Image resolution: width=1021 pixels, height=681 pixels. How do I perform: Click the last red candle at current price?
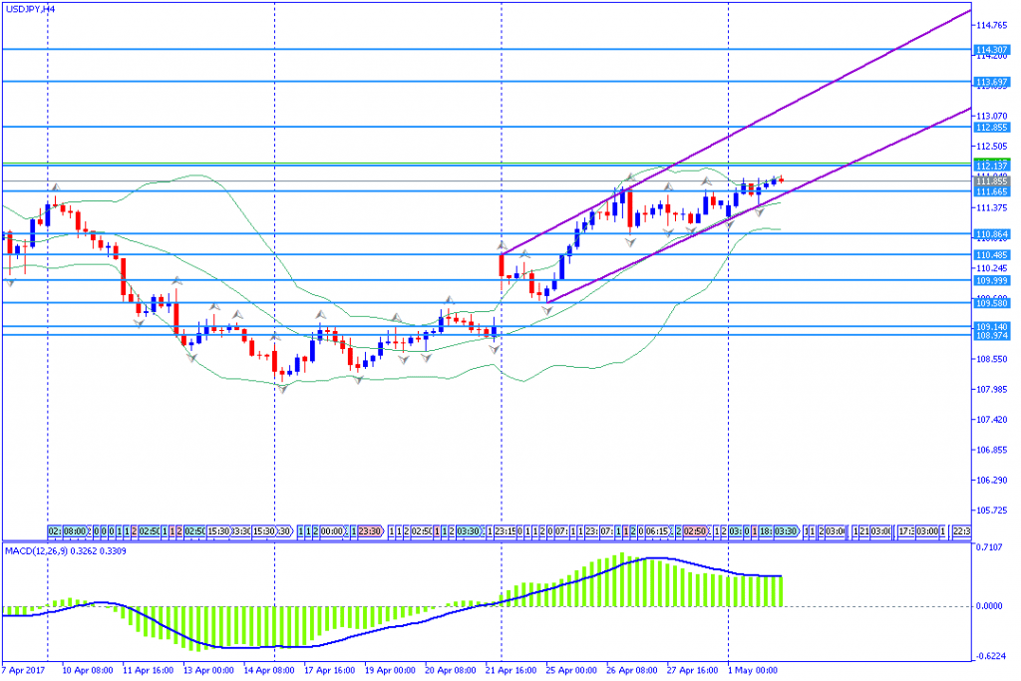(782, 179)
